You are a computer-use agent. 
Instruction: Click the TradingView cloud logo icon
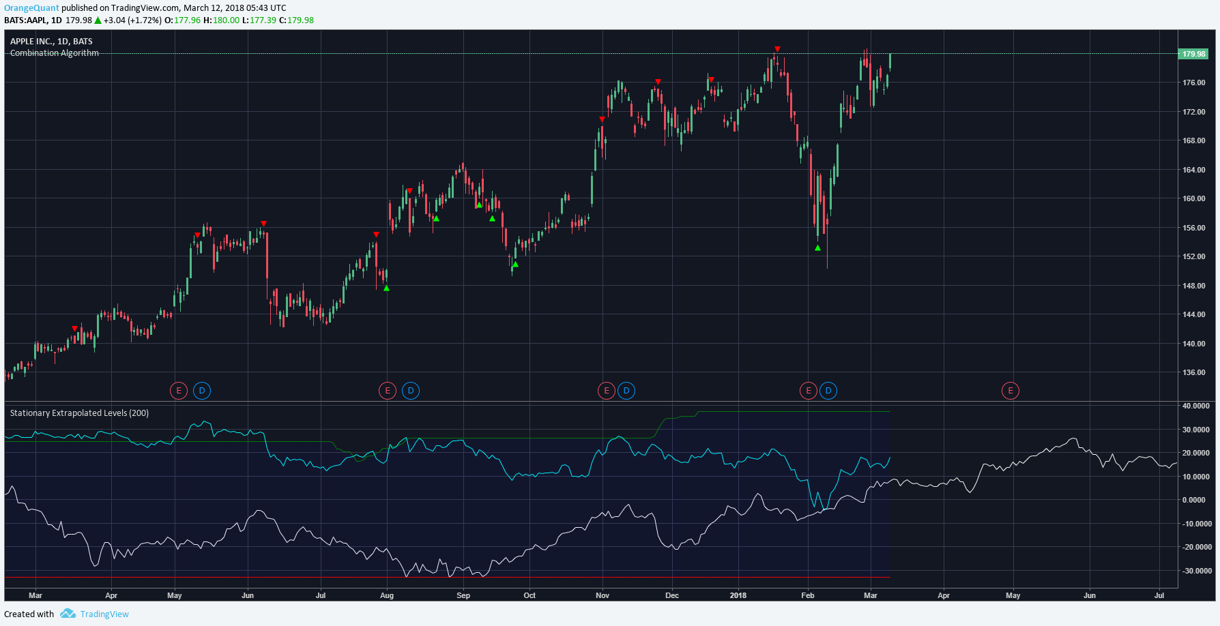click(68, 614)
